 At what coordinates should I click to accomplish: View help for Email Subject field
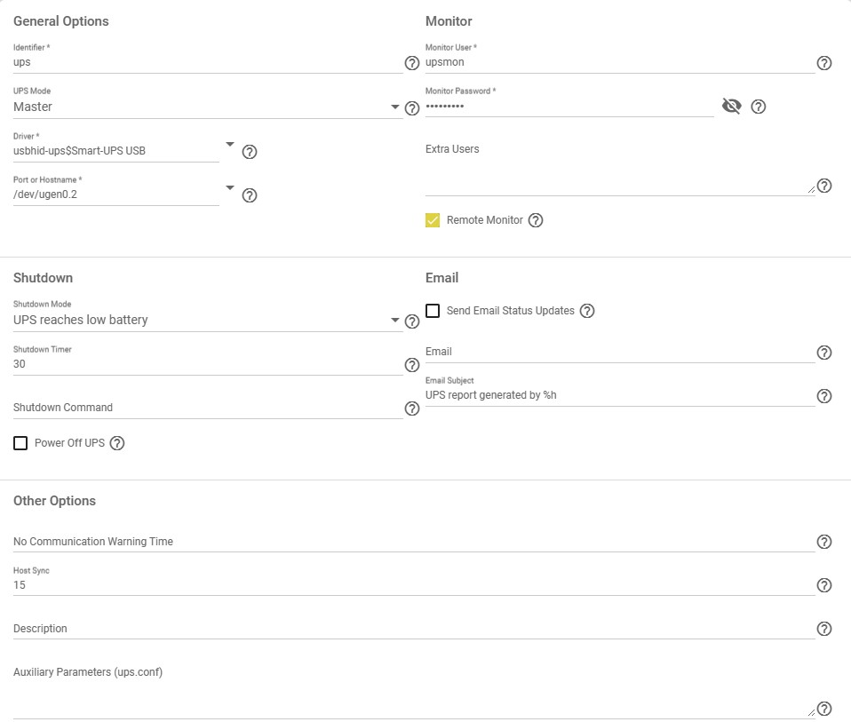(823, 396)
